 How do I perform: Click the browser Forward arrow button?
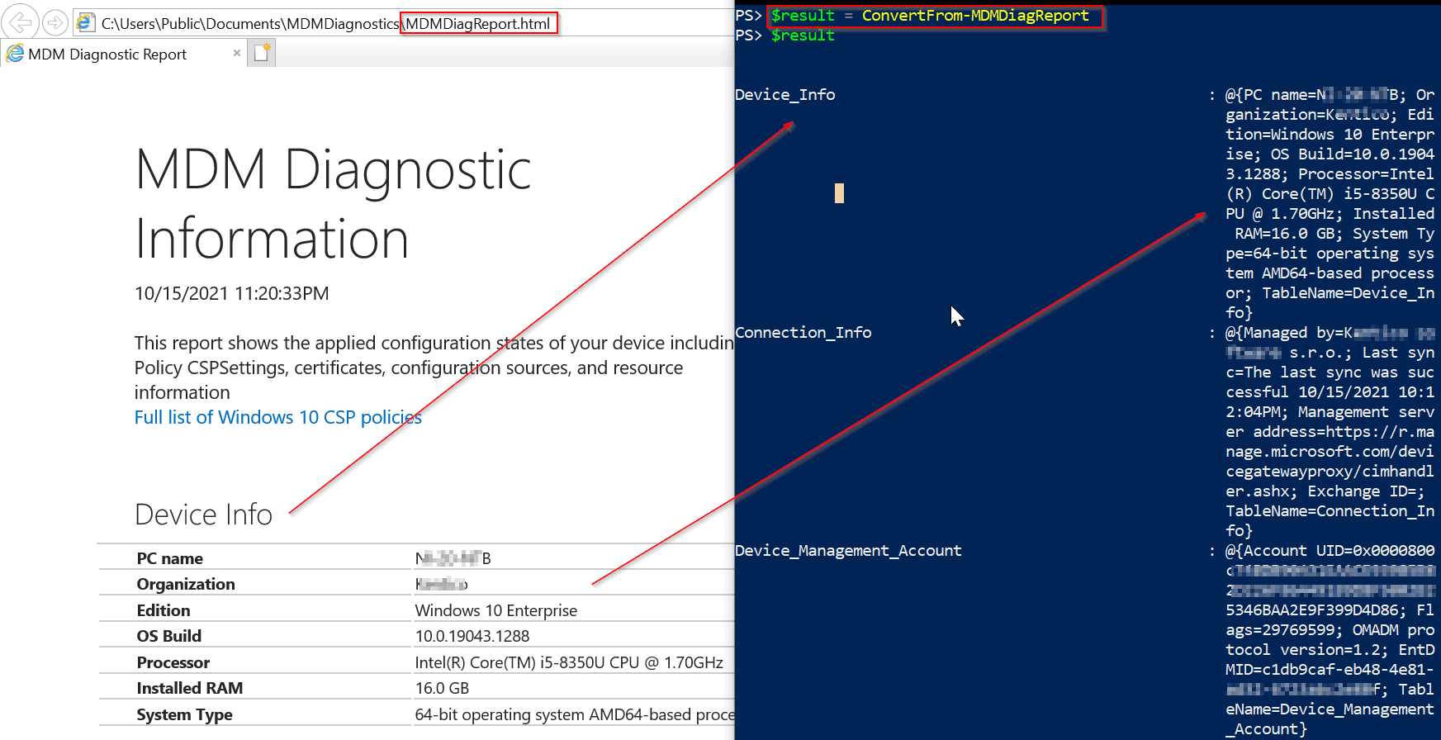tap(55, 22)
